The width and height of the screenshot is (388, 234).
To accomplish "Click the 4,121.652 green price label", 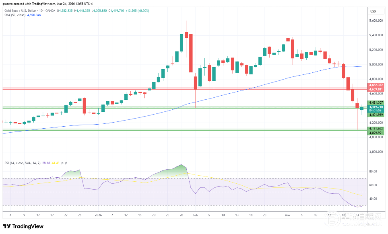I will pos(375,128).
